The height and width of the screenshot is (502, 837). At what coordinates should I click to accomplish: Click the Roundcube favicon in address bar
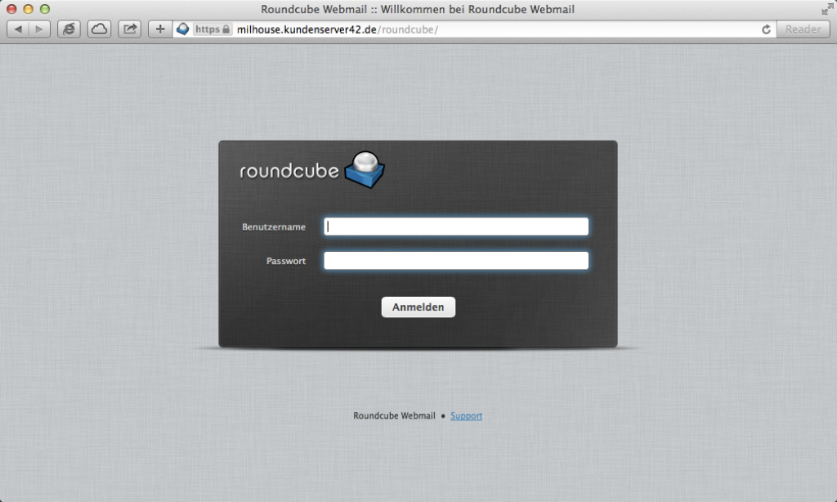click(x=182, y=29)
